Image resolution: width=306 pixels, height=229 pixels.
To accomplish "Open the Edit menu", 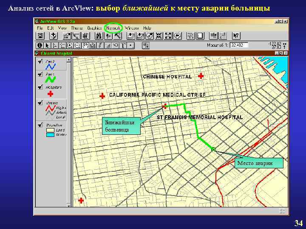I will 51,28.
